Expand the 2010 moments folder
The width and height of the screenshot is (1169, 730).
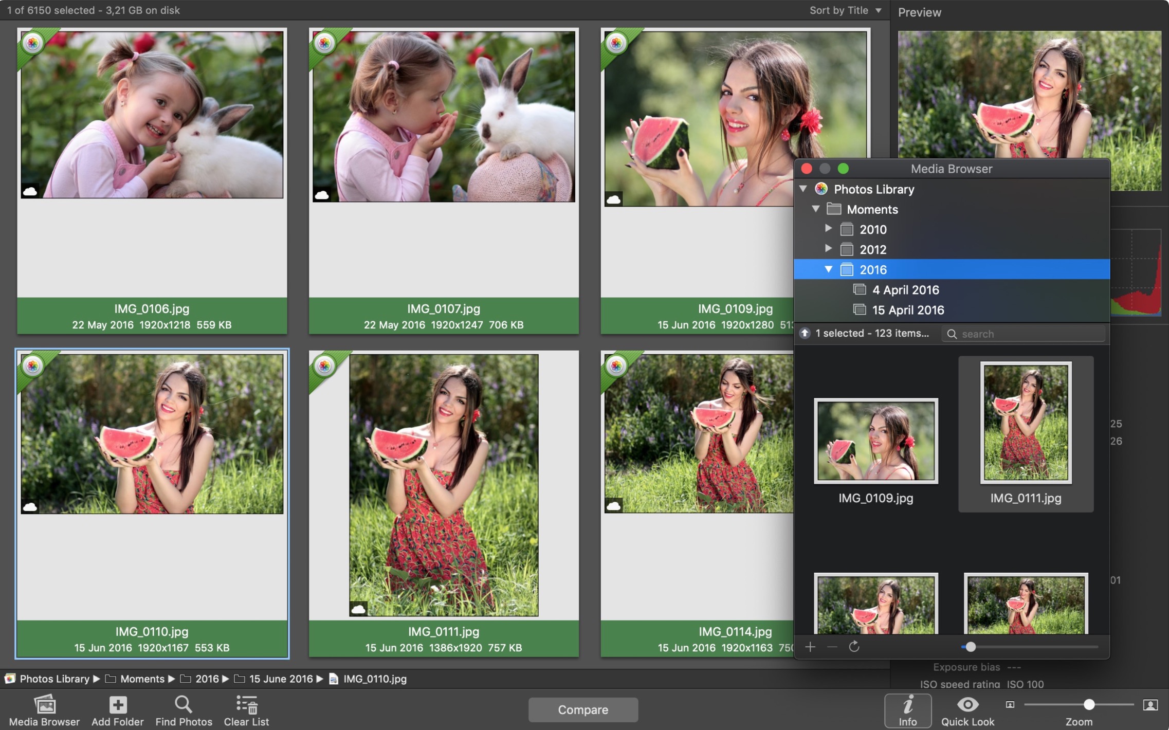pos(828,228)
